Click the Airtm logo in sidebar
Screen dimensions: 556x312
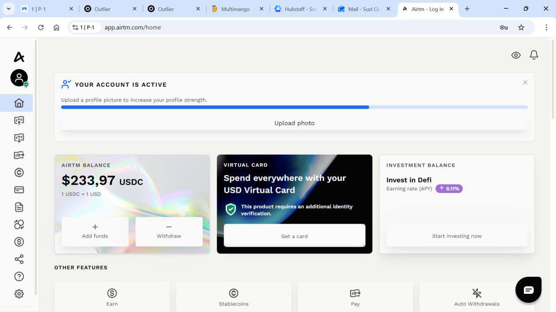(19, 57)
